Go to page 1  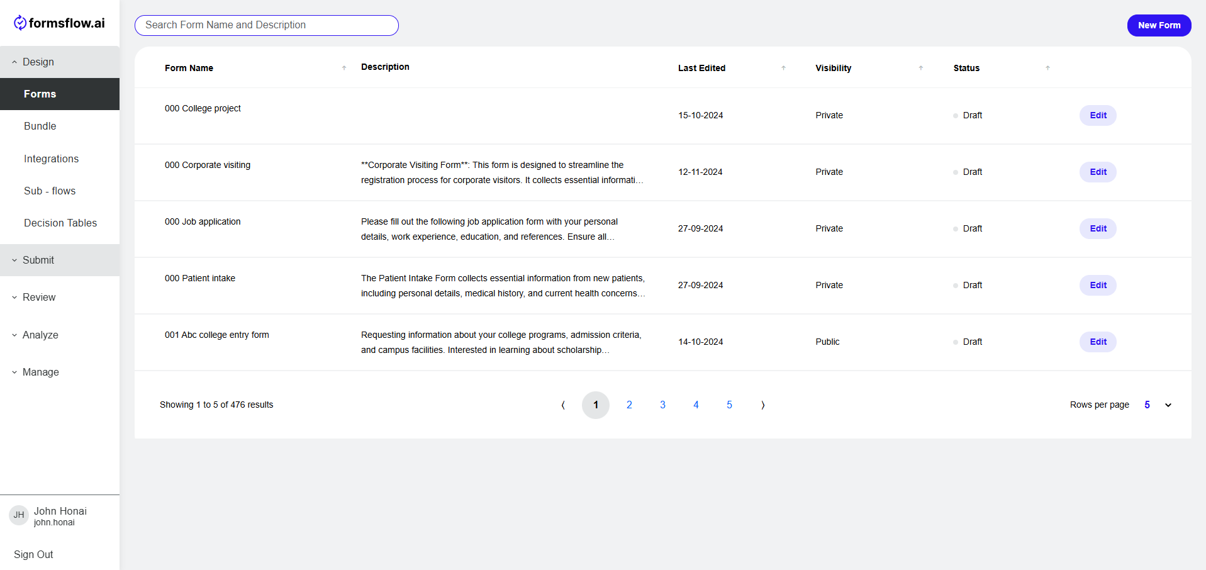[x=596, y=405]
